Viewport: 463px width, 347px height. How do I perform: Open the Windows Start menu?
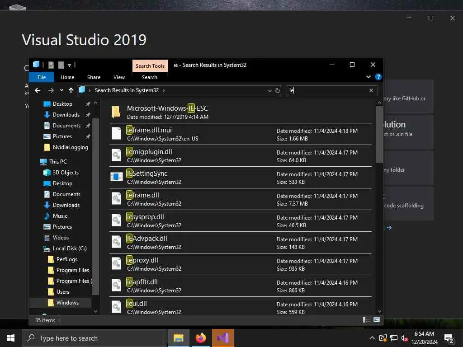(11, 338)
